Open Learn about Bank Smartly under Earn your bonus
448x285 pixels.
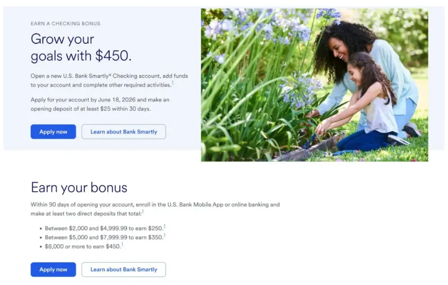[123, 269]
